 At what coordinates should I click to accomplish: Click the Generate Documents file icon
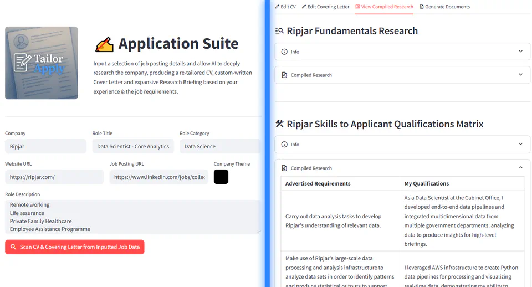coord(422,7)
